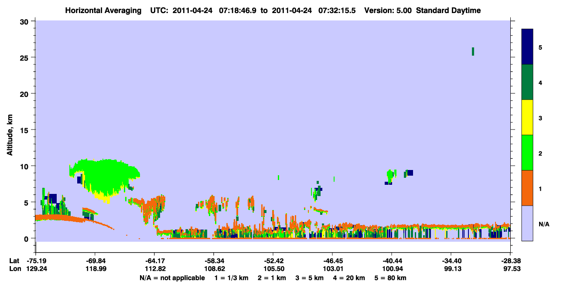Click the colorbar label 4
The image size is (567, 290).
(540, 83)
